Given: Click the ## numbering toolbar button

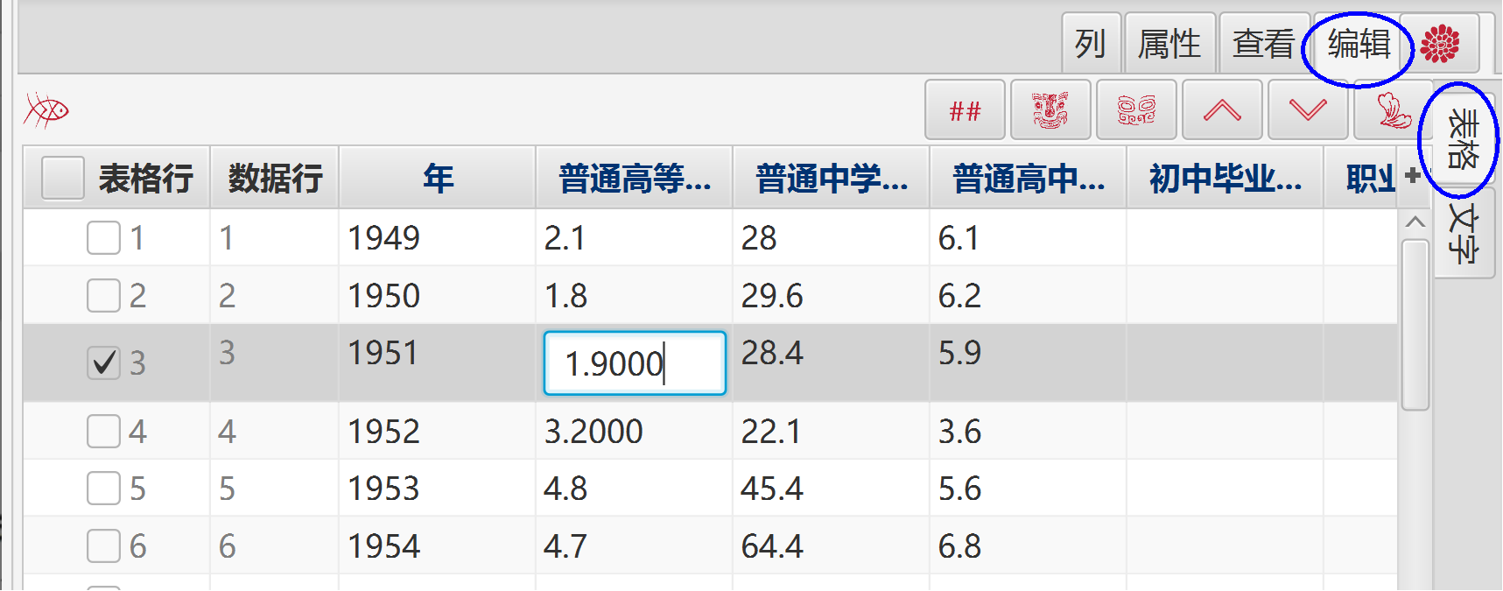Looking at the screenshot, I should pos(965,110).
